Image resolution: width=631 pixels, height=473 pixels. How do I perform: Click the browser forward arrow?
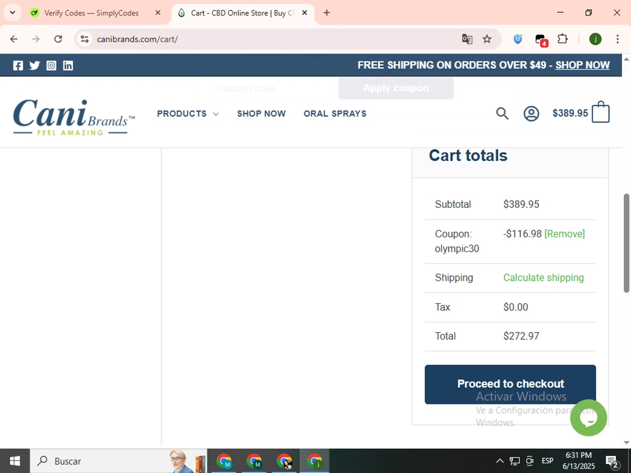pyautogui.click(x=36, y=39)
